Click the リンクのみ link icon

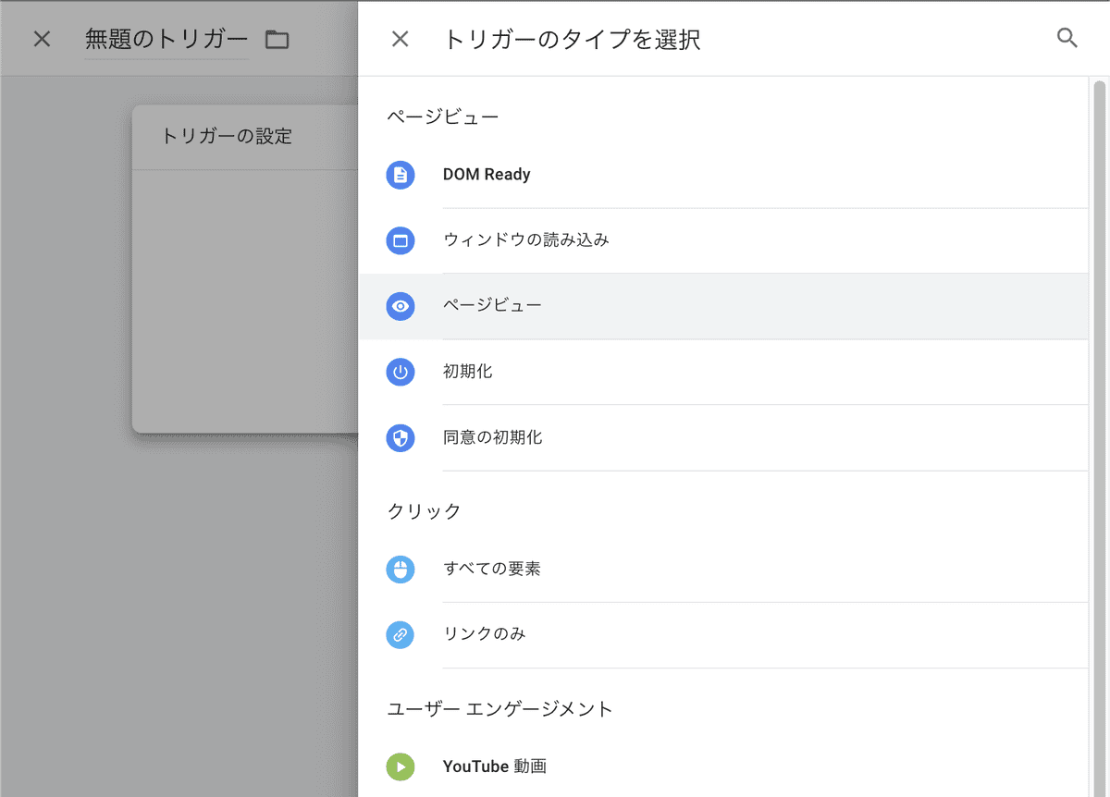pyautogui.click(x=401, y=634)
